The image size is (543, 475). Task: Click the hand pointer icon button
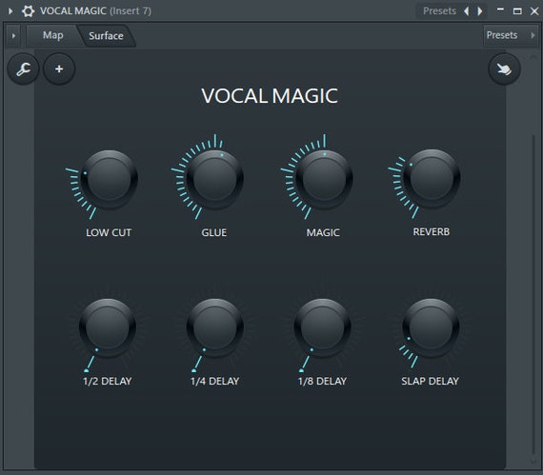pyautogui.click(x=504, y=69)
